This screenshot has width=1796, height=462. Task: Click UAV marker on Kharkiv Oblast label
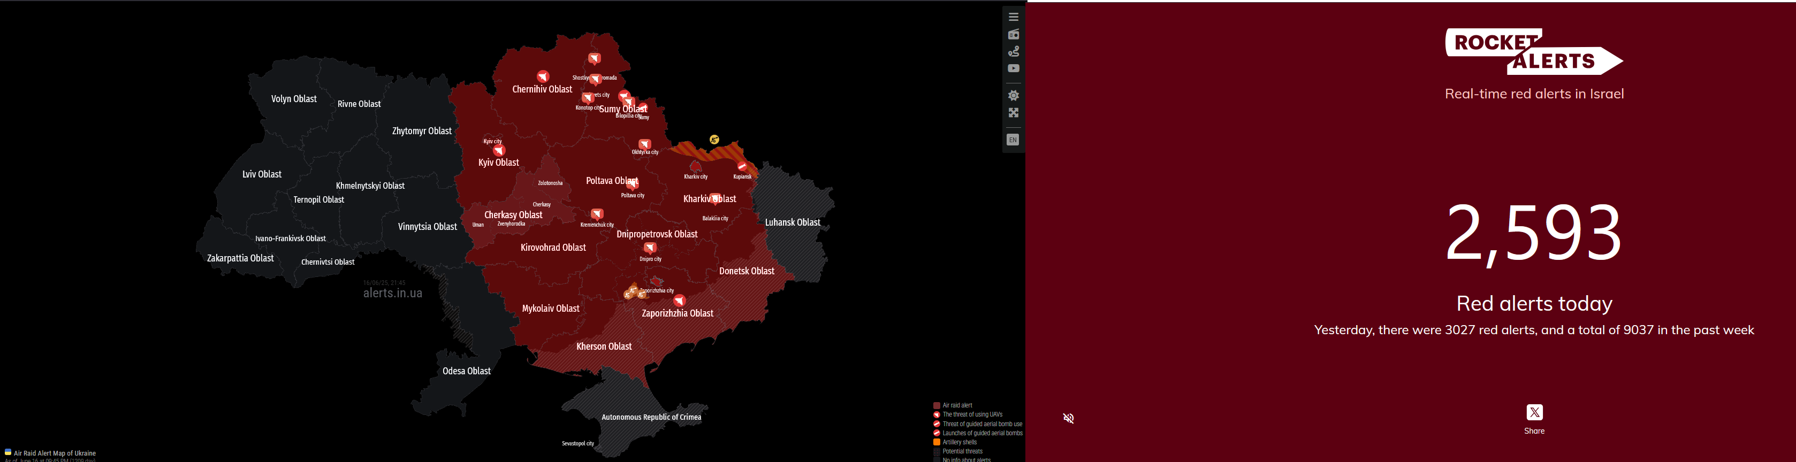pos(716,199)
